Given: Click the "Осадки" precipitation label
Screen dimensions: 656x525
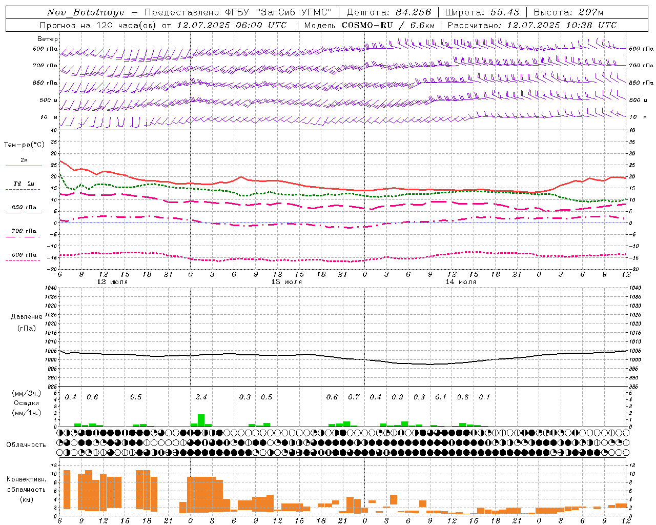Looking at the screenshot, I should (x=26, y=403).
